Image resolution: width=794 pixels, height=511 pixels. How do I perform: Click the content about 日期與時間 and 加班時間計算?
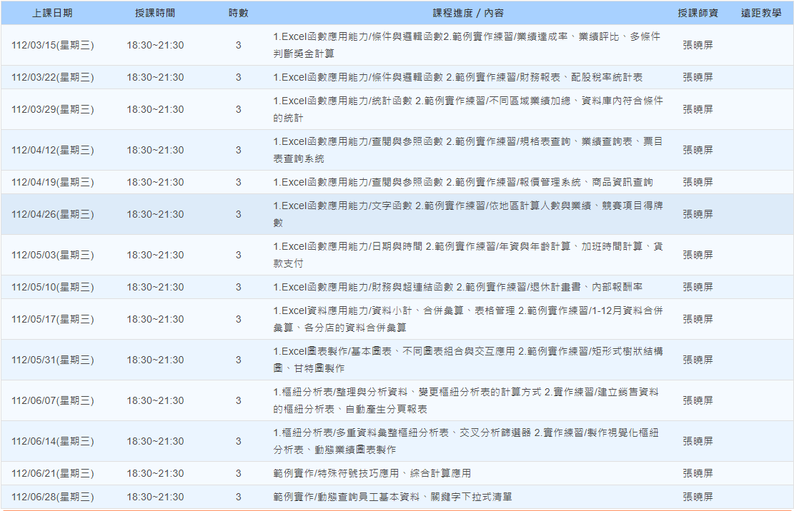tap(468, 255)
